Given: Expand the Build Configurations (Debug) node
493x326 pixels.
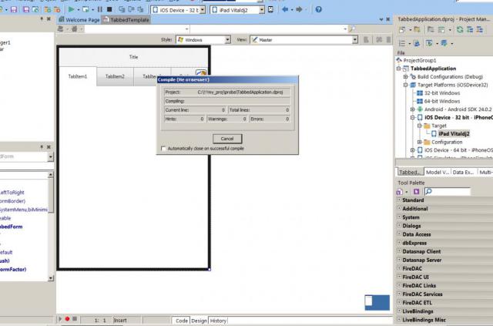Looking at the screenshot, I should pyautogui.click(x=406, y=77).
